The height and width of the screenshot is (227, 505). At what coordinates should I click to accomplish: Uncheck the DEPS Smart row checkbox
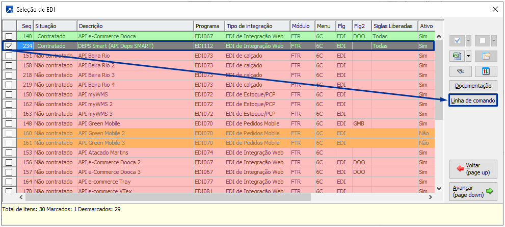coord(9,46)
